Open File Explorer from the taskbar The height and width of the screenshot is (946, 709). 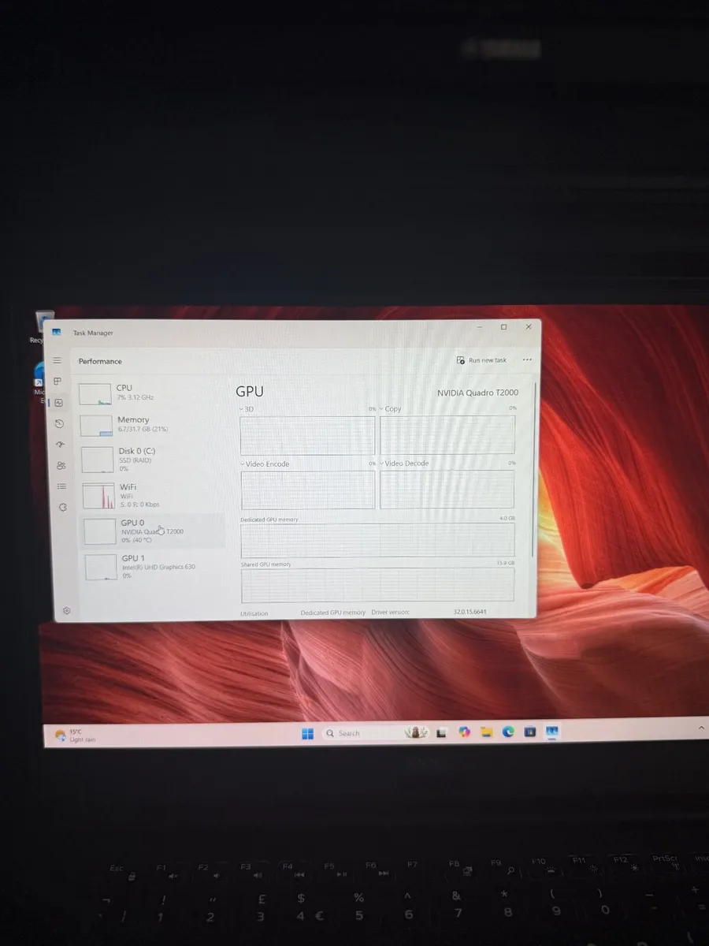487,732
